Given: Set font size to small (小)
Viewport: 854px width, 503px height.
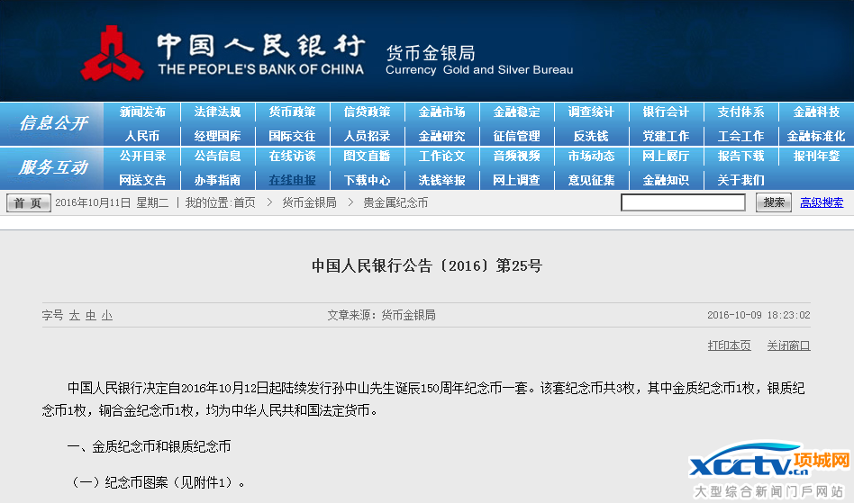Looking at the screenshot, I should [x=107, y=316].
